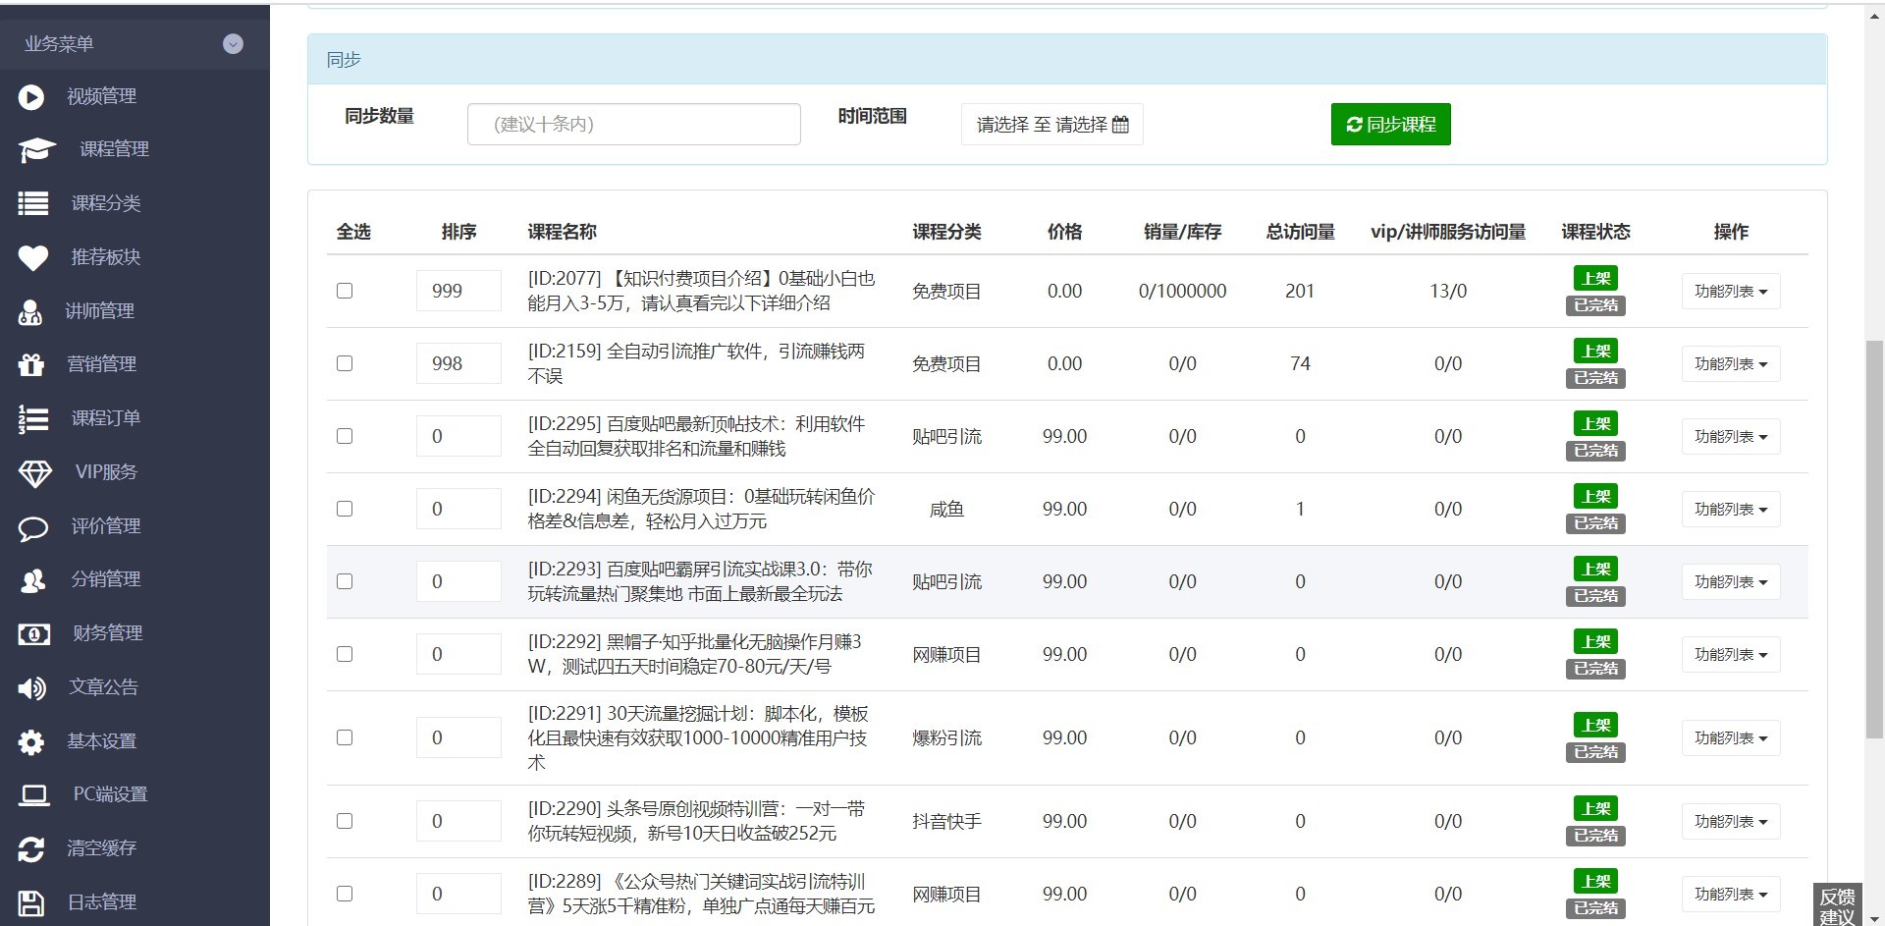1885x926 pixels.
Task: Show 功能列表 options for ID:2291
Action: (1731, 738)
